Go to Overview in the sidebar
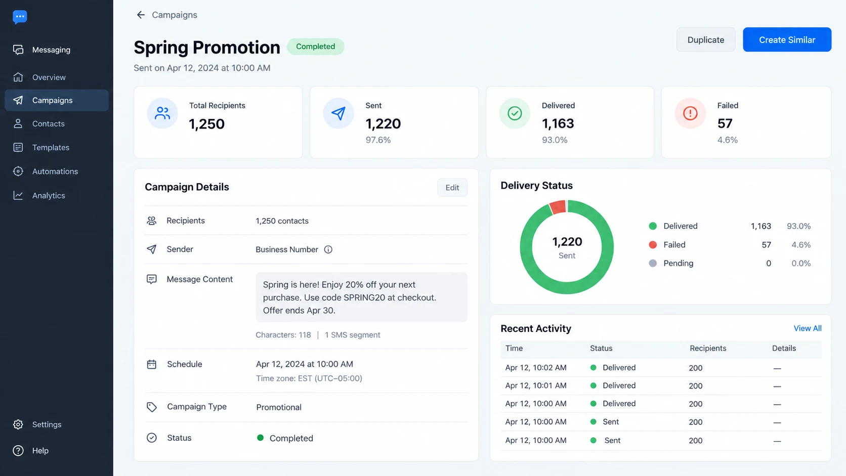846x476 pixels. click(57, 77)
